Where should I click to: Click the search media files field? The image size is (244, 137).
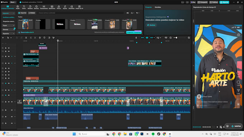click(80, 13)
